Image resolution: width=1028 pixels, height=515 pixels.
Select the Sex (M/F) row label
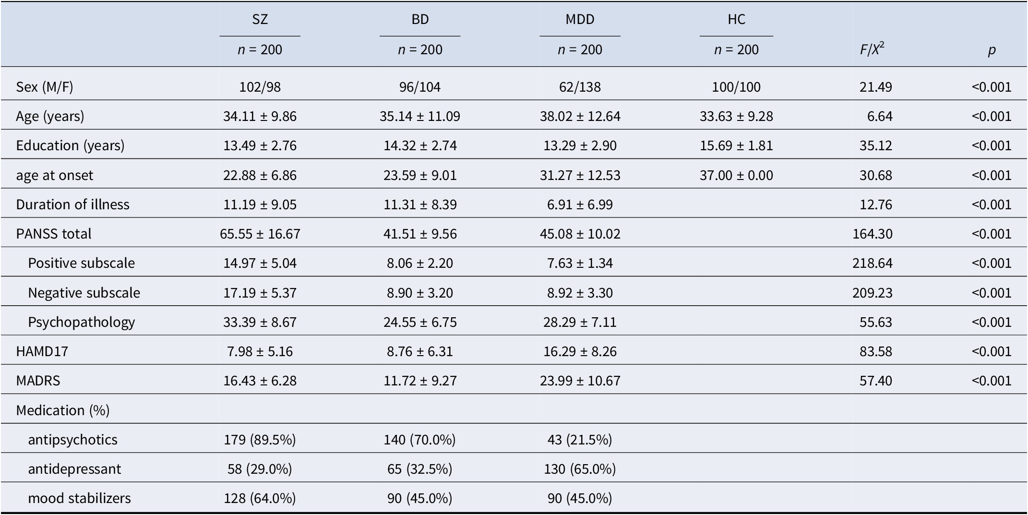tap(45, 87)
